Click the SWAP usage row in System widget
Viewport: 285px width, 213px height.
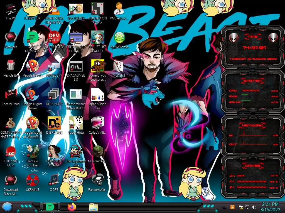tap(254, 102)
